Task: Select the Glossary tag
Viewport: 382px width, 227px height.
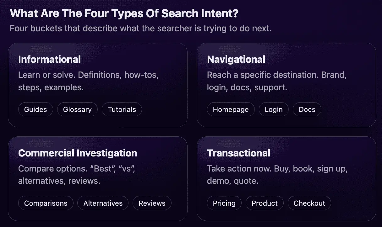Action: (77, 109)
